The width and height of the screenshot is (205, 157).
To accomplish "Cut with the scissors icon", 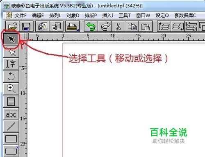I will 118,26.
